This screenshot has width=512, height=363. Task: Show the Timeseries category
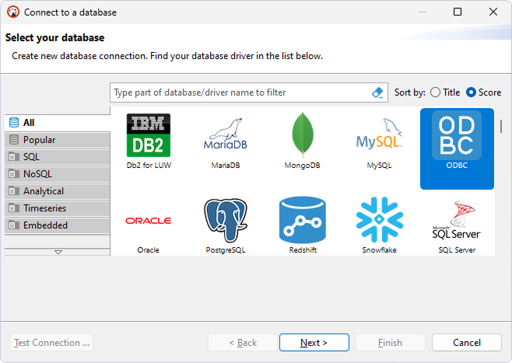(57, 208)
